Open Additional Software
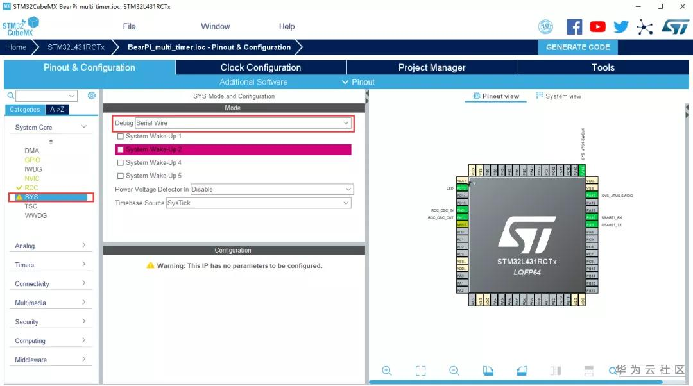Image resolution: width=693 pixels, height=386 pixels. click(253, 82)
